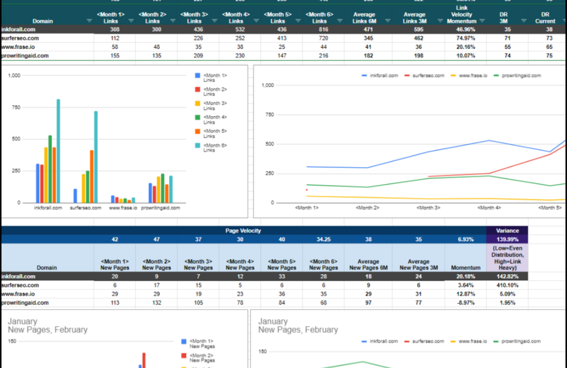Viewport: 567px width, 368px height.
Task: Open the Month 6 Links column filter
Action: (x=340, y=21)
